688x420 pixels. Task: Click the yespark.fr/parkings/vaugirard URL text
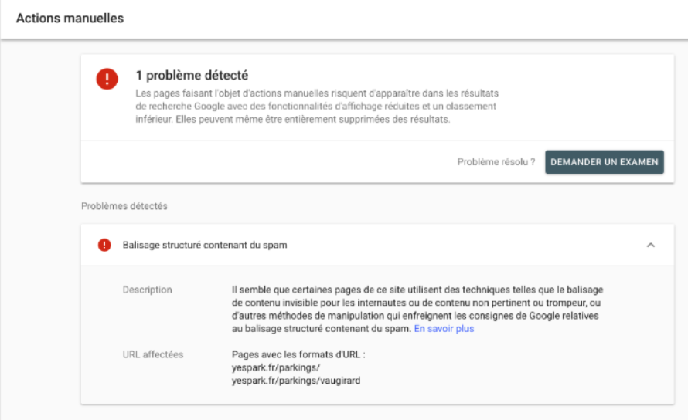tap(296, 381)
